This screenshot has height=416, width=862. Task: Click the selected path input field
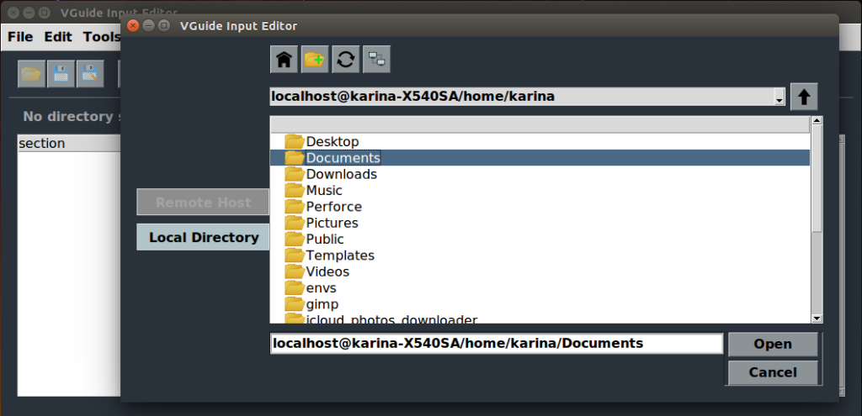(497, 344)
